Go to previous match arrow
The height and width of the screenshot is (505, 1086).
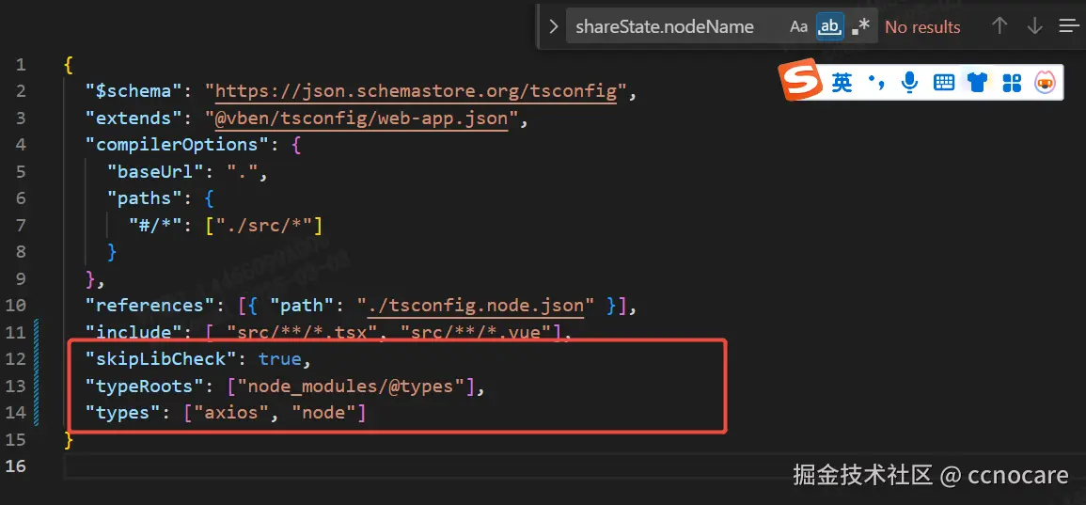[x=999, y=26]
